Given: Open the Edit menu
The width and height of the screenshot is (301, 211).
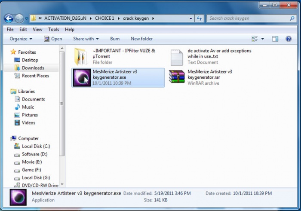Looking at the screenshot, I should point(23,29).
